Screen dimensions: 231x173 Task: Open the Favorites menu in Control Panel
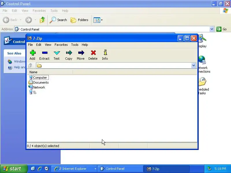click(39, 11)
